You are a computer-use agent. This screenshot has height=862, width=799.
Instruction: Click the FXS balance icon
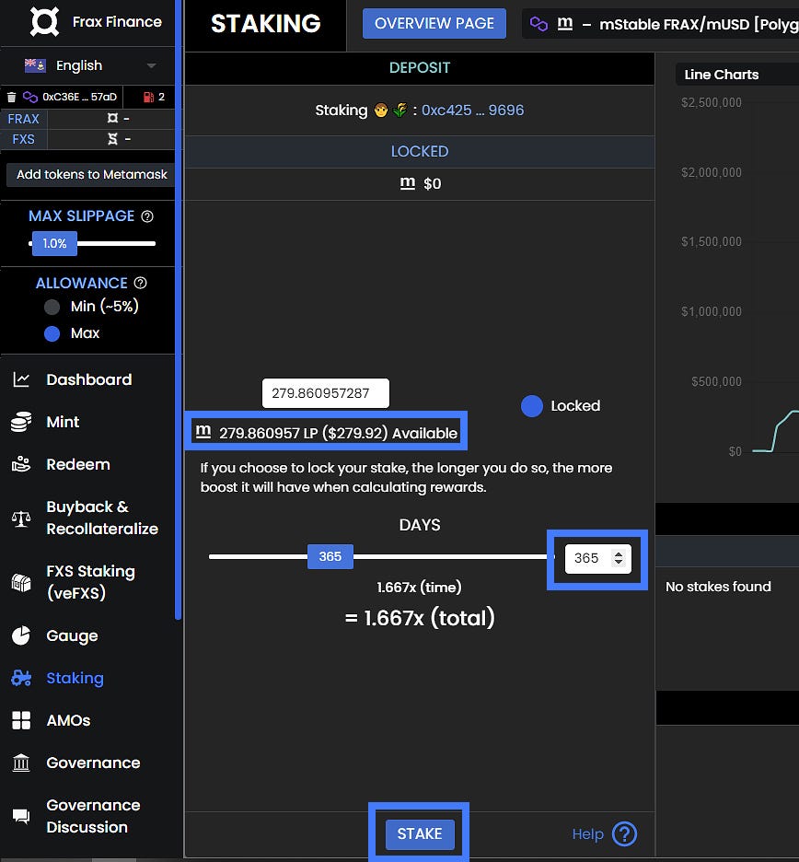coord(112,139)
